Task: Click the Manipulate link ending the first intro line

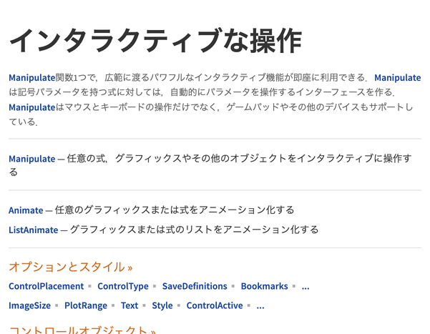Action: (x=397, y=78)
